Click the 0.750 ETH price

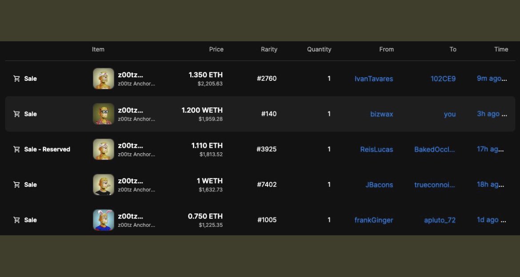pos(205,216)
